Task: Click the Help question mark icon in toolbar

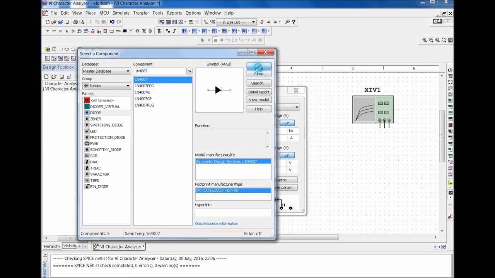Action: tap(294, 22)
